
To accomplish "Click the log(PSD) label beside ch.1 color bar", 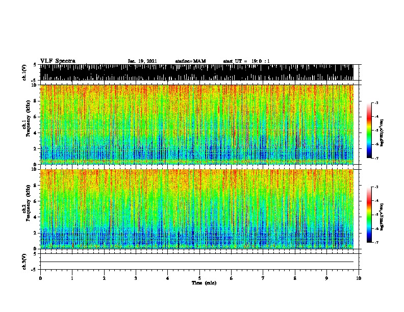I will (x=382, y=133).
